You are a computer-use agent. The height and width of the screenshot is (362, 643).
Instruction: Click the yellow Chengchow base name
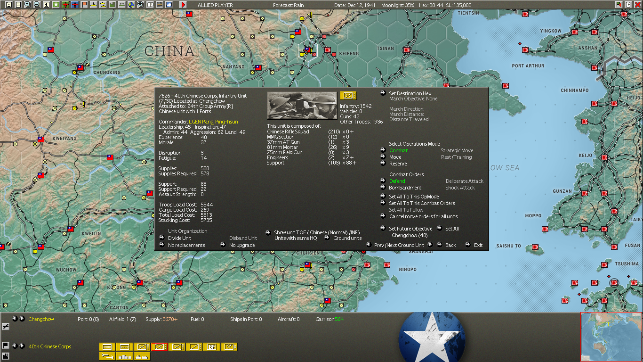coord(41,319)
